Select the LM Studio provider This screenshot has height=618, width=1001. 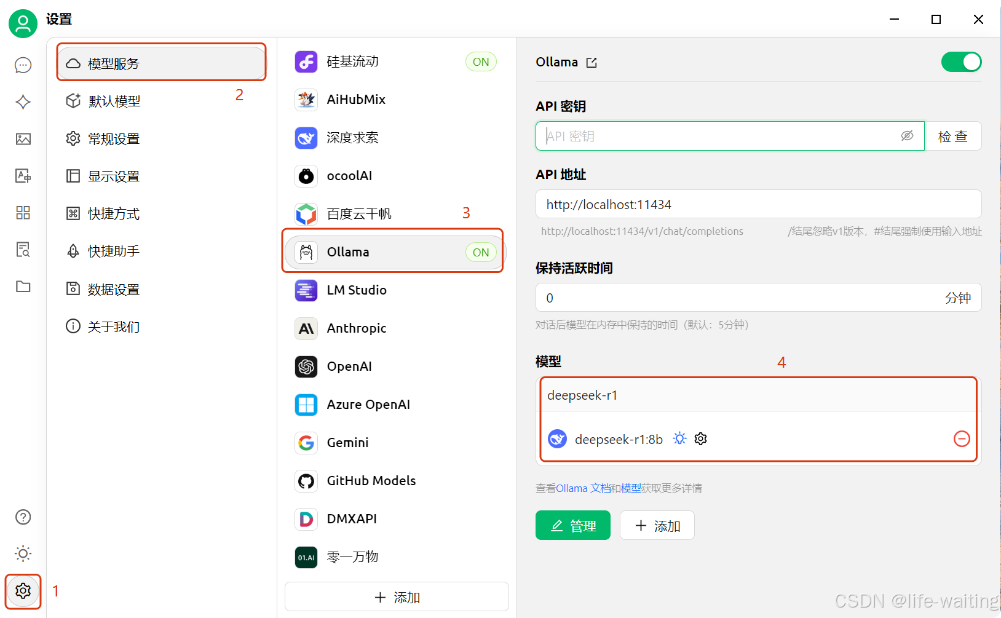[396, 290]
